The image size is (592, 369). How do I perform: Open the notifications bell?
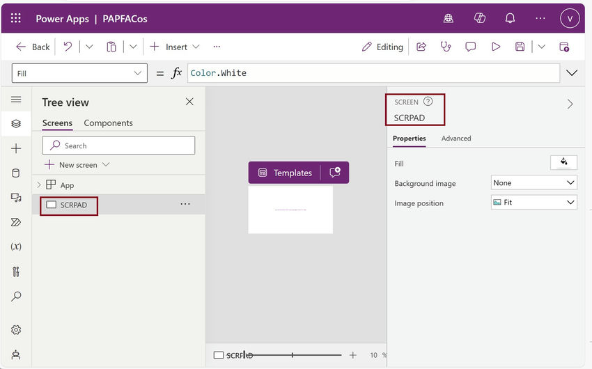point(510,19)
